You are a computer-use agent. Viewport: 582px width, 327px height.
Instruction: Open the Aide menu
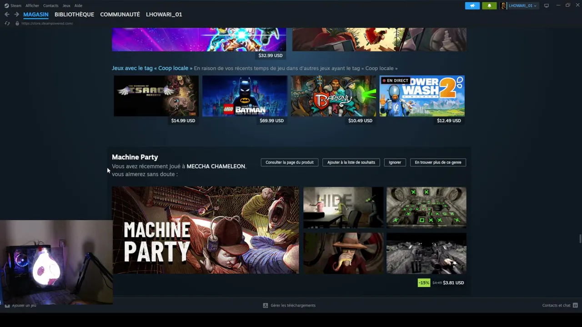point(78,5)
